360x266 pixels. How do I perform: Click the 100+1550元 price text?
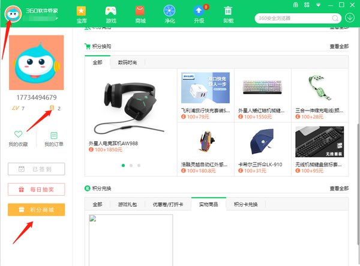(x=258, y=116)
